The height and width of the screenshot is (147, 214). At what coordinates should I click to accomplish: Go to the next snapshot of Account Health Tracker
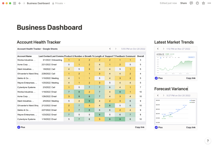point(116,49)
